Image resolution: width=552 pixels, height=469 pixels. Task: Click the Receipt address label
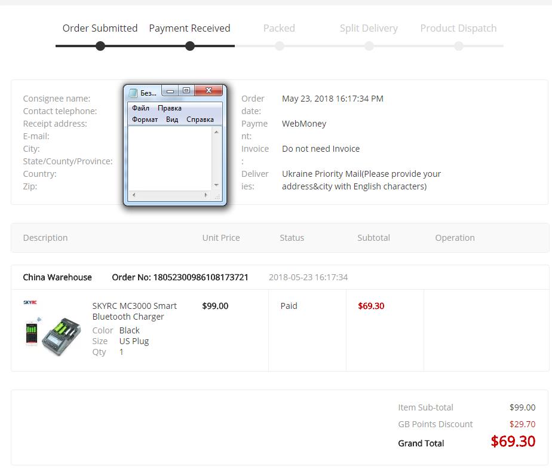[55, 124]
